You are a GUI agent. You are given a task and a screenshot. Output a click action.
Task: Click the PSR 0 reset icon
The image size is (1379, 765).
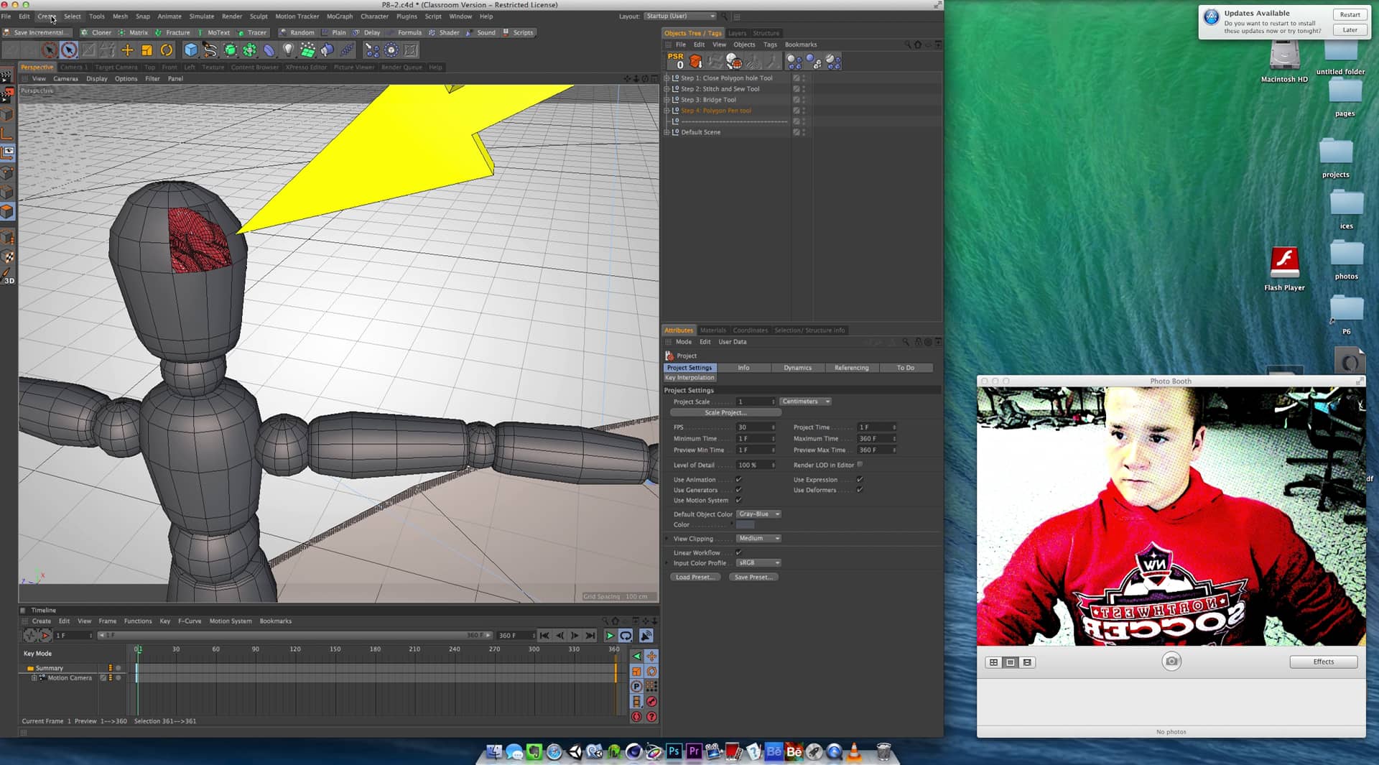pyautogui.click(x=676, y=61)
